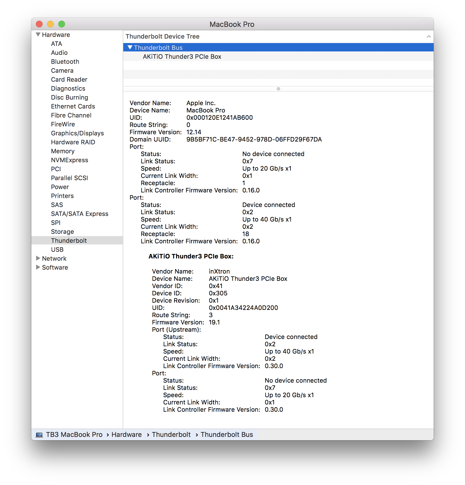Screen dimensions: 465x485
Task: Click the Thunderbolt Device Tree column header
Action: tap(162, 37)
